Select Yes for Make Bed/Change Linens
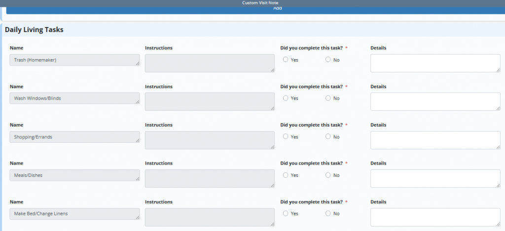The height and width of the screenshot is (231, 505). coord(286,213)
